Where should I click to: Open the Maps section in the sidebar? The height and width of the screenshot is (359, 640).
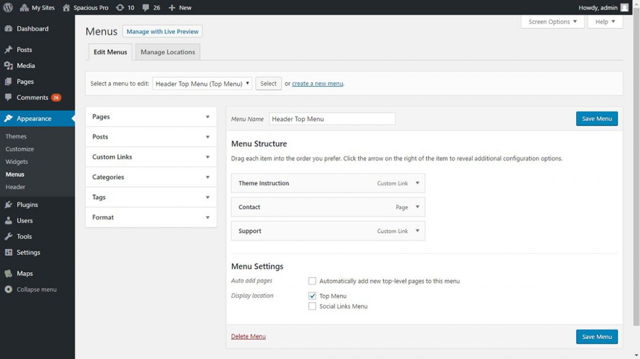(25, 273)
